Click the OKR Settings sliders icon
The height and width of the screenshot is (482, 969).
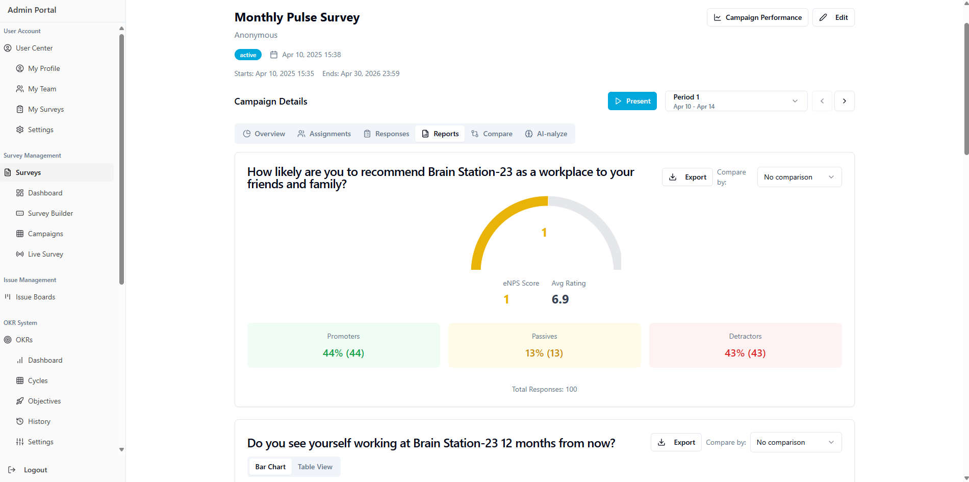20,442
